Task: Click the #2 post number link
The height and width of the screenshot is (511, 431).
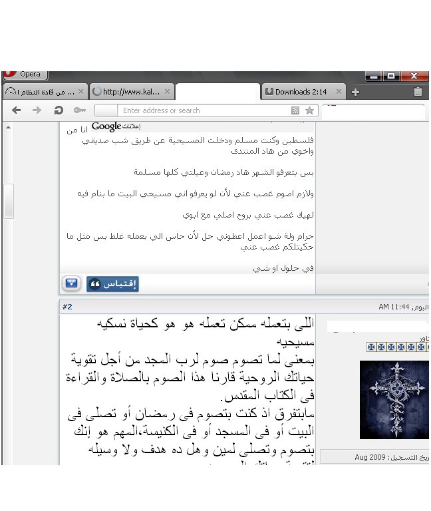Action: [67, 307]
